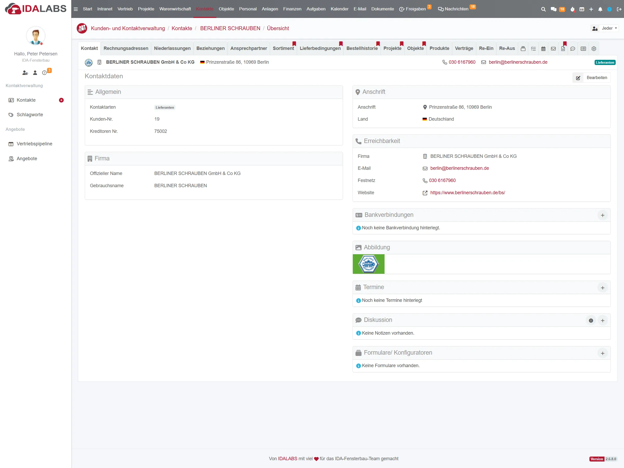Open the envelope mail tab icon
Screen dimensions: 624x468
coord(554,49)
